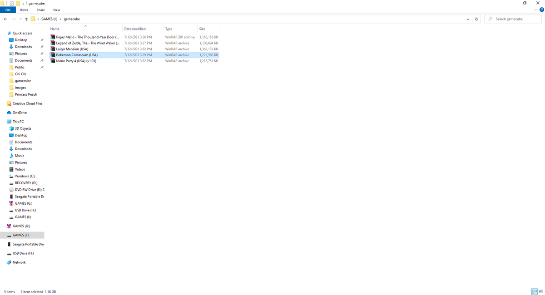This screenshot has width=545, height=295.
Task: Open pinned Desktop under Quick access
Action: (21, 40)
